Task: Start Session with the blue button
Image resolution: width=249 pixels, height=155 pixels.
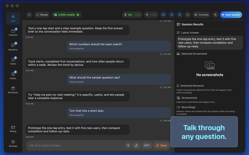Action: tap(231, 15)
